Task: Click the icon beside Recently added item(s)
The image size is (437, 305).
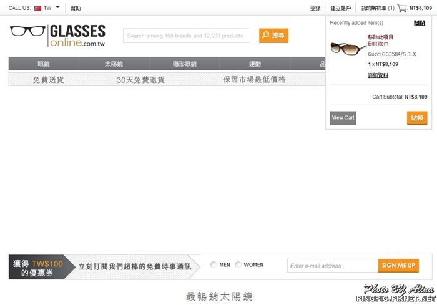Action: coord(420,23)
